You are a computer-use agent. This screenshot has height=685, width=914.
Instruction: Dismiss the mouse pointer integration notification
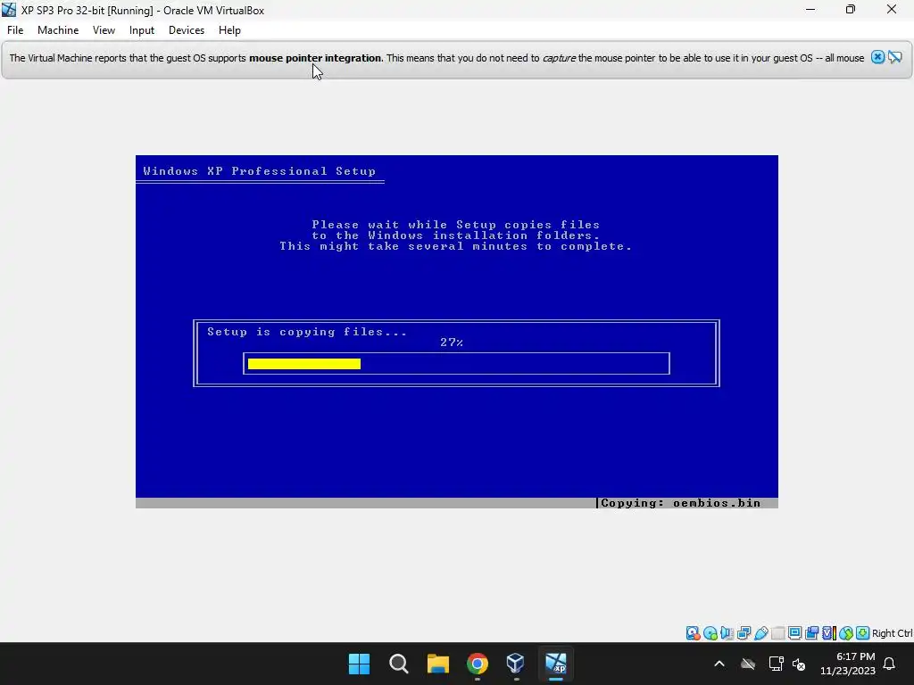pyautogui.click(x=878, y=57)
